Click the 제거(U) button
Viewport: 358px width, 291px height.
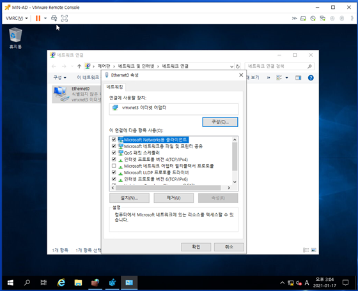[x=173, y=198]
